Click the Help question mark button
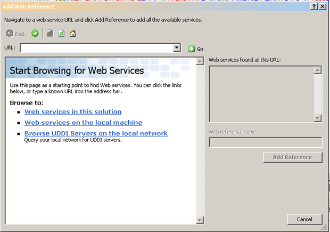Image resolution: width=330 pixels, height=232 pixels. (x=314, y=6)
